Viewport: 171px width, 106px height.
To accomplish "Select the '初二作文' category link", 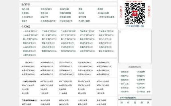I will tap(68, 35).
